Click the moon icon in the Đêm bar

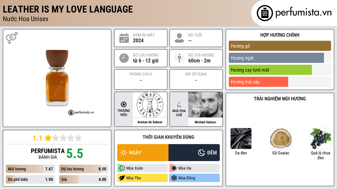201,153
